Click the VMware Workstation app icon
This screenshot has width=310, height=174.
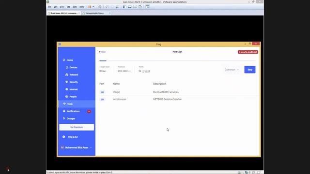point(48,2)
